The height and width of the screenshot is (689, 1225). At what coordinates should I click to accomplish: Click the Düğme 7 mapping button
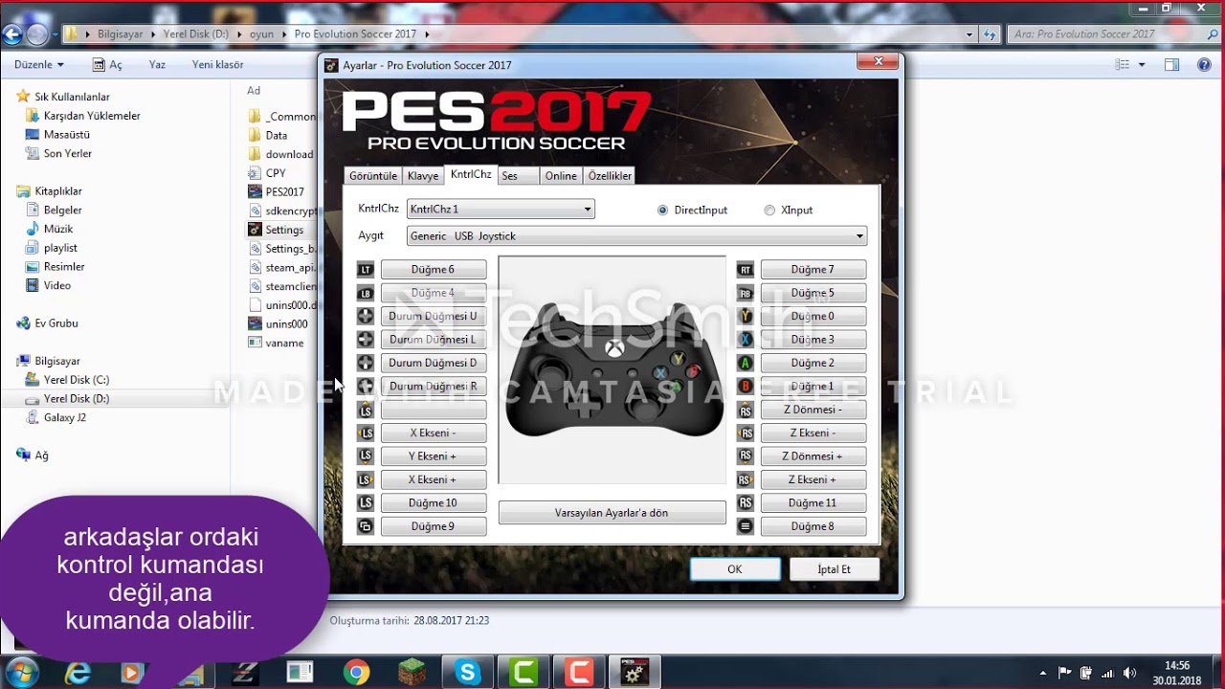[x=813, y=270]
